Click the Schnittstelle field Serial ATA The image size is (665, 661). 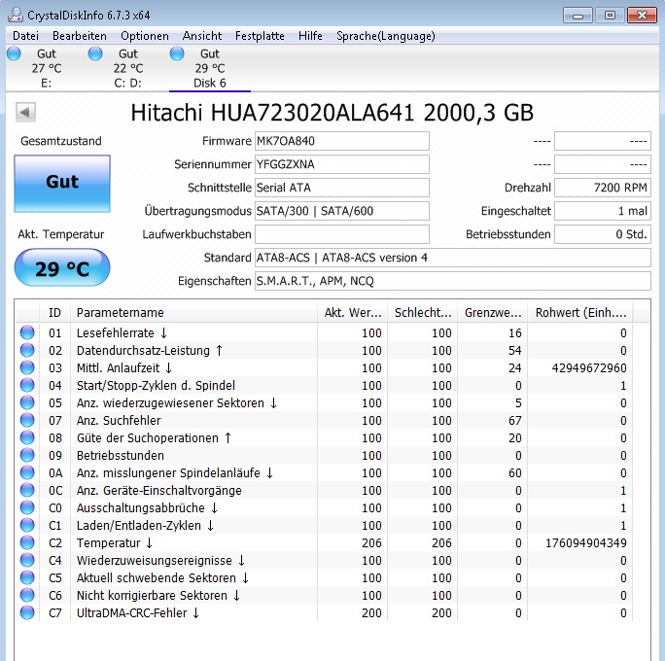coord(342,188)
